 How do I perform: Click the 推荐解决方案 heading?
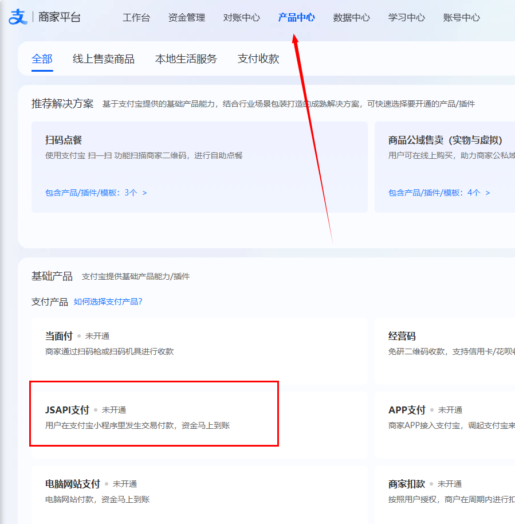tap(62, 104)
